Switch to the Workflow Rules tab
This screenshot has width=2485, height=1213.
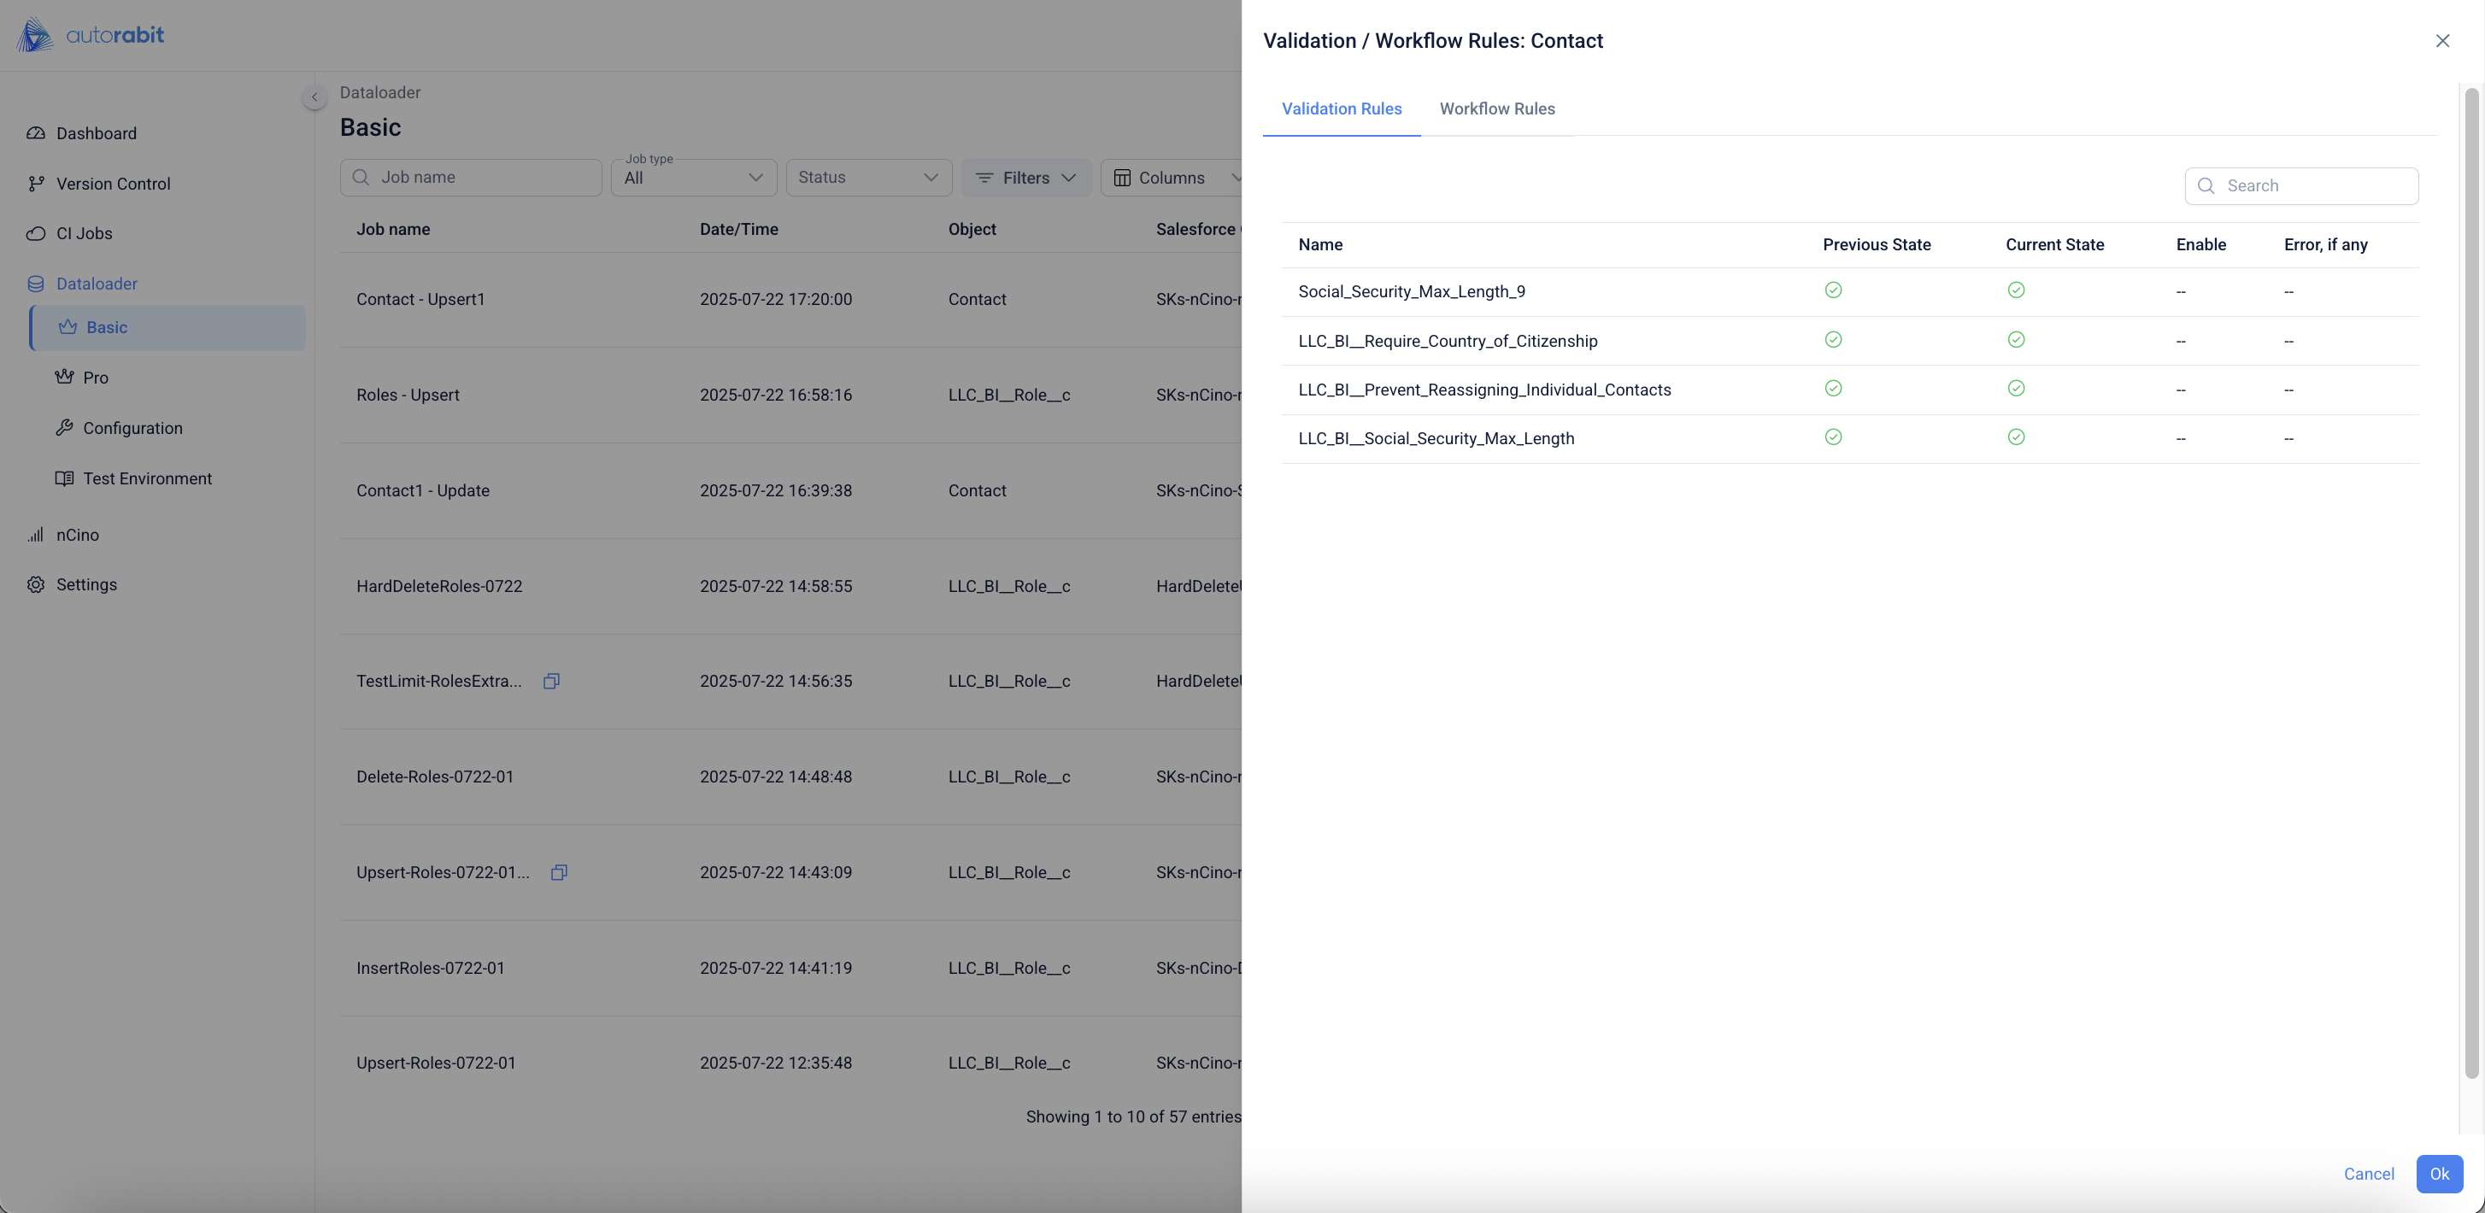tap(1496, 109)
